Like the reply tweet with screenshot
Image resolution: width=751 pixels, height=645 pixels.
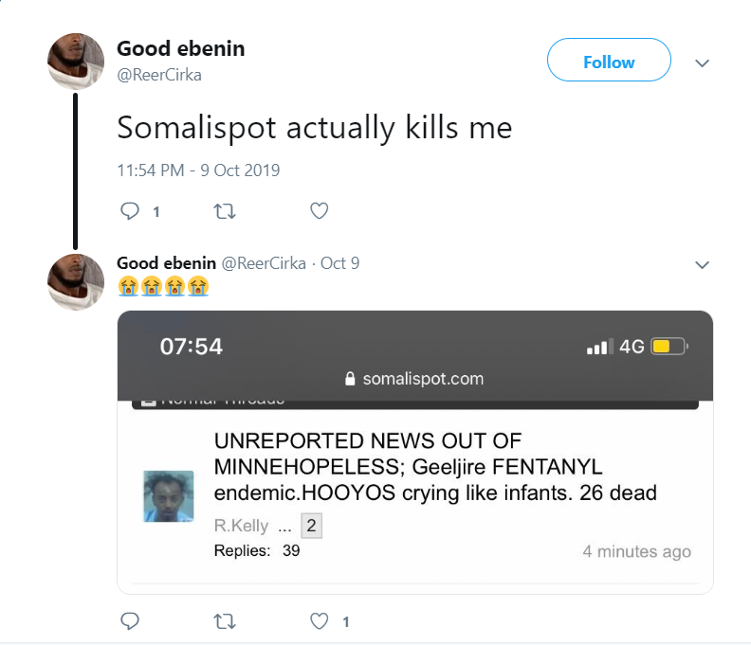[x=319, y=621]
